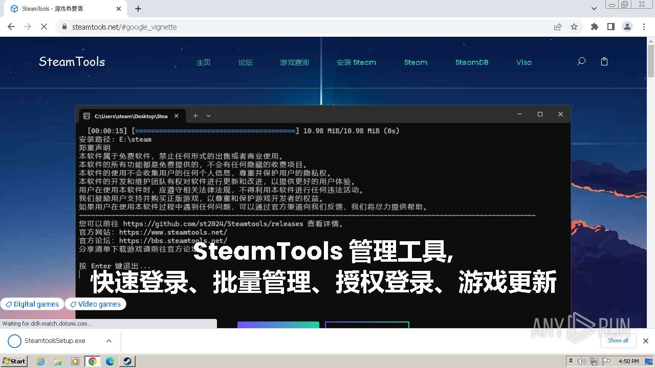Close the pictured terminal tab
Screen dimensions: 655x368
pos(177,116)
